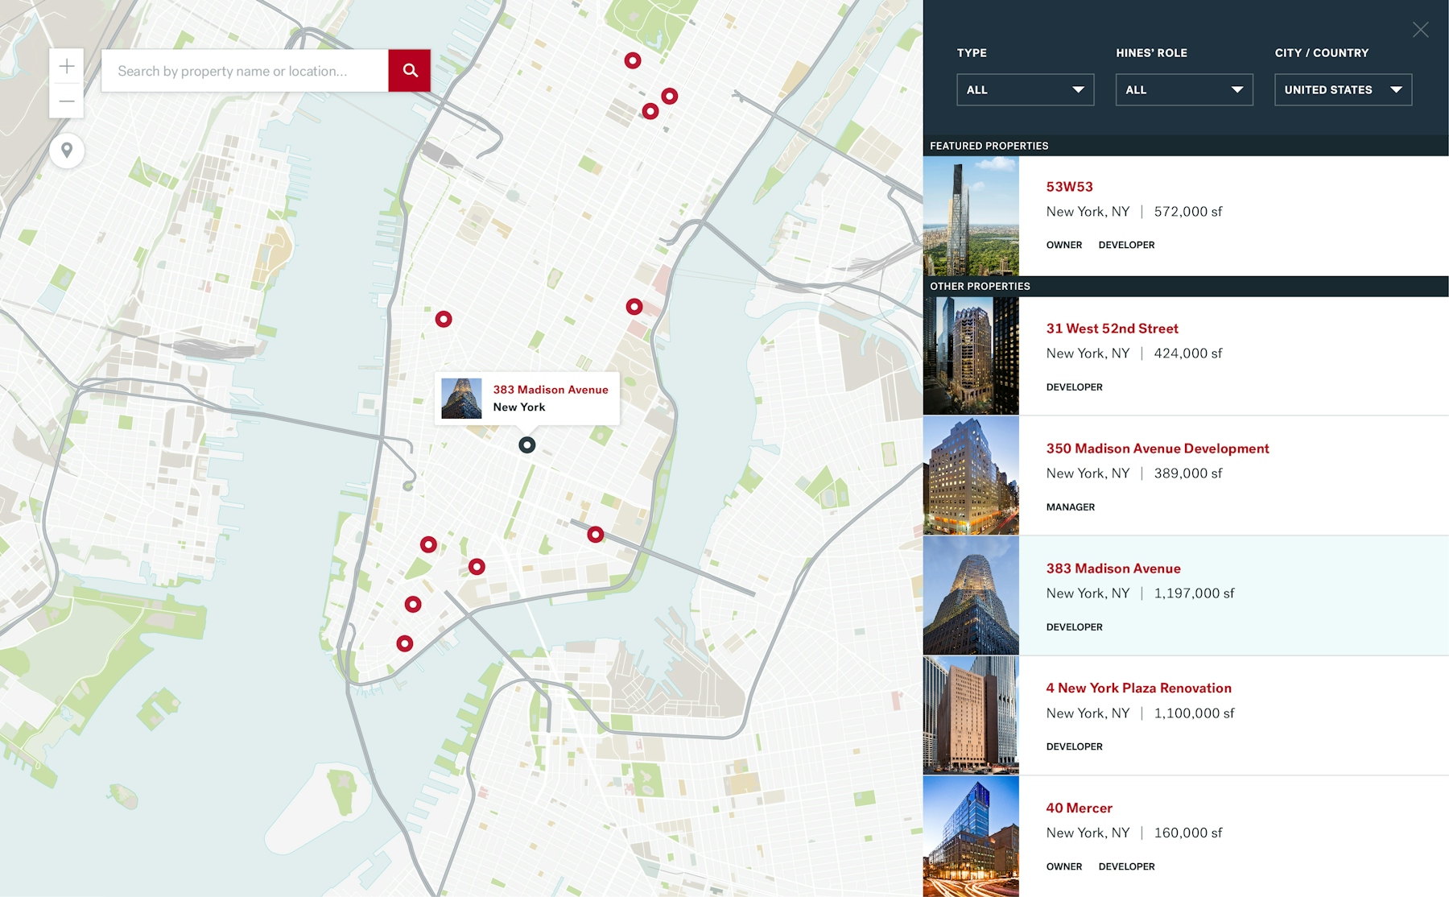This screenshot has width=1449, height=897.
Task: Click the 383 Madison Avenue map popup
Action: pos(527,398)
